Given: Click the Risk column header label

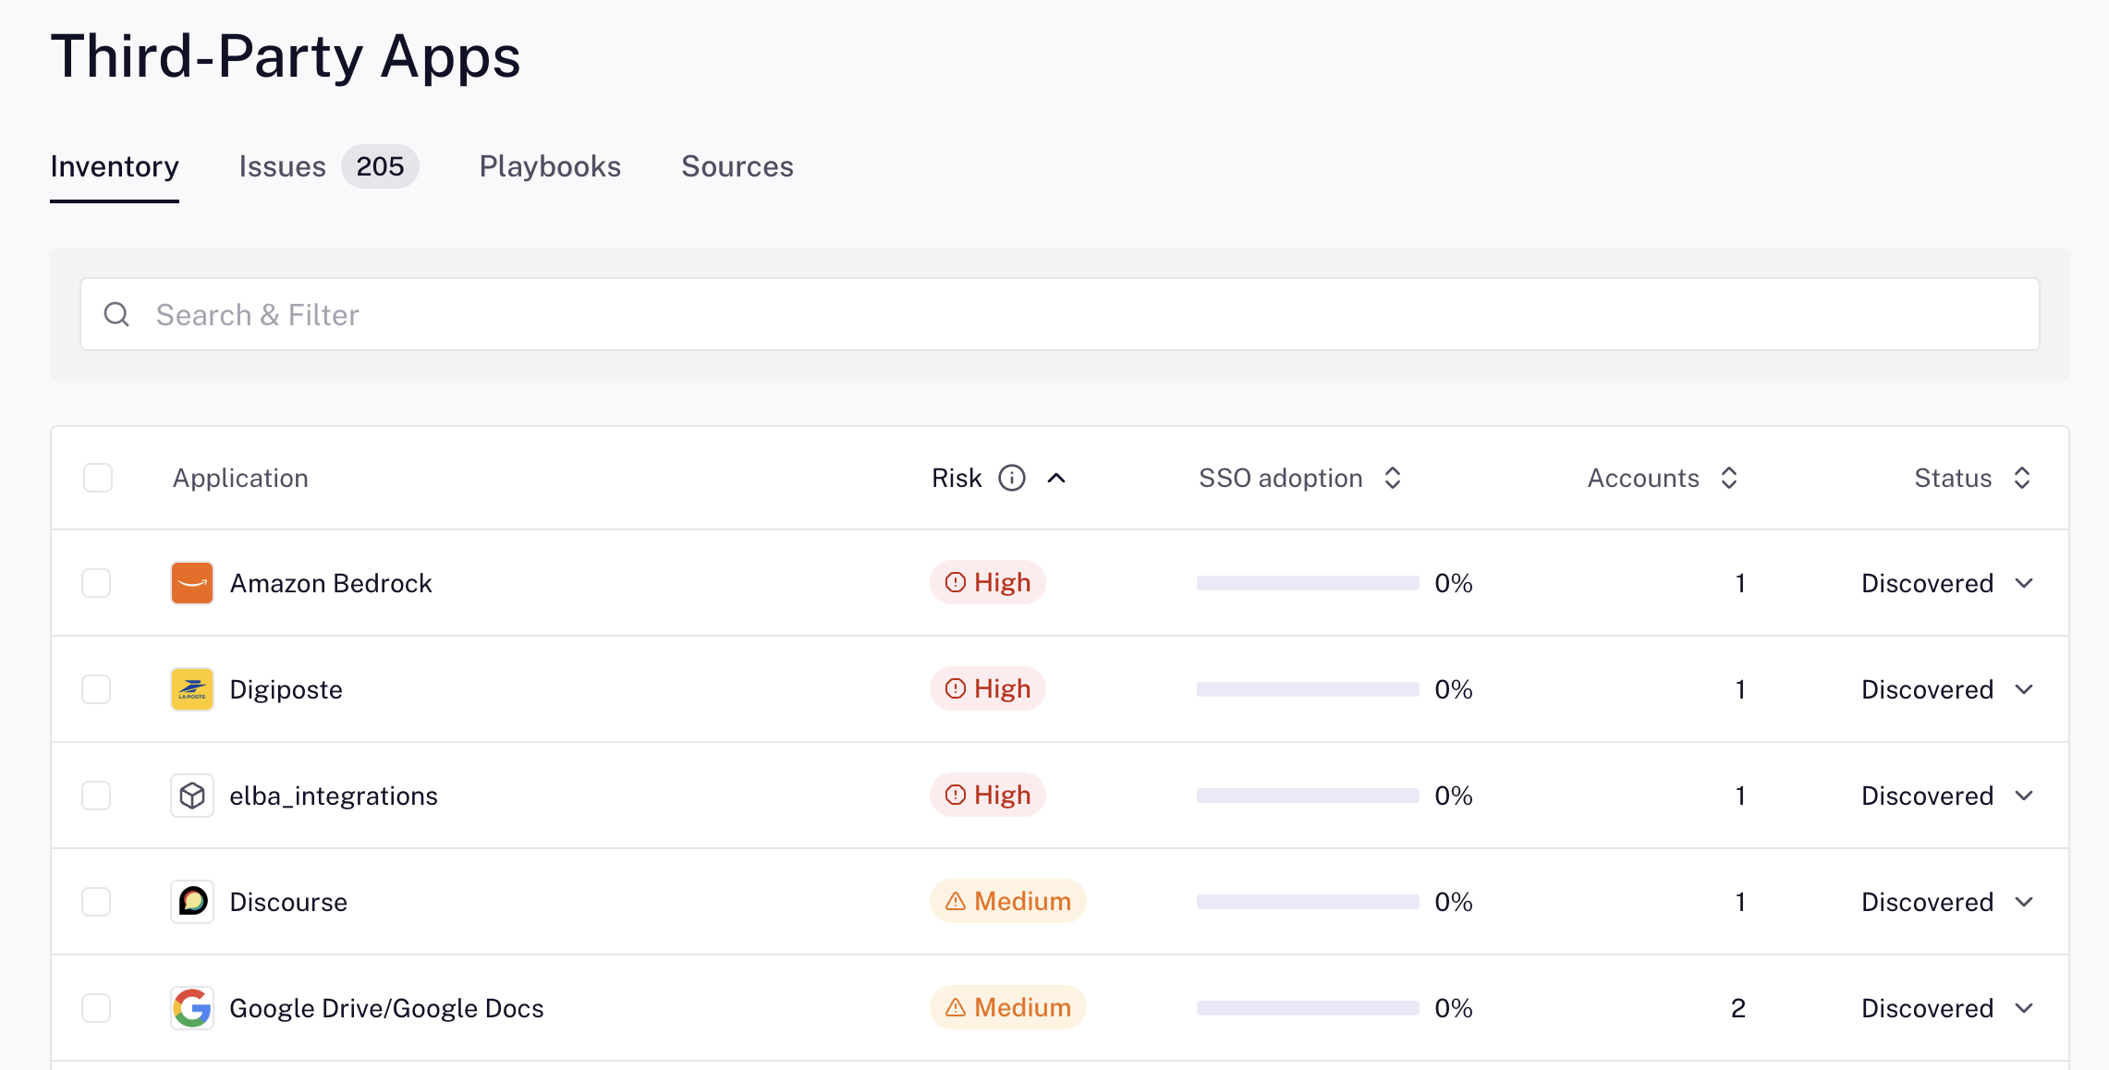Looking at the screenshot, I should [x=957, y=478].
